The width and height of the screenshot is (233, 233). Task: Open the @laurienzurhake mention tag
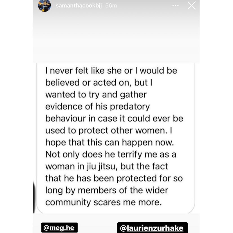(x=152, y=227)
